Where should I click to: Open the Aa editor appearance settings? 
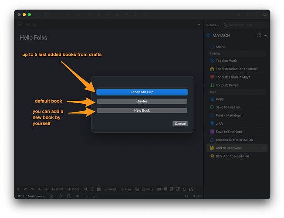186,196
